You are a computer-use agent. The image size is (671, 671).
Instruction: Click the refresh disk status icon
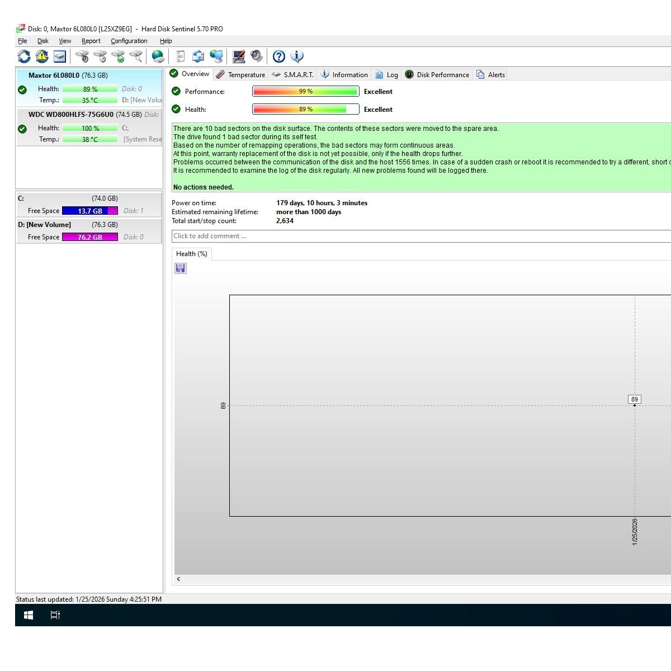click(x=24, y=56)
